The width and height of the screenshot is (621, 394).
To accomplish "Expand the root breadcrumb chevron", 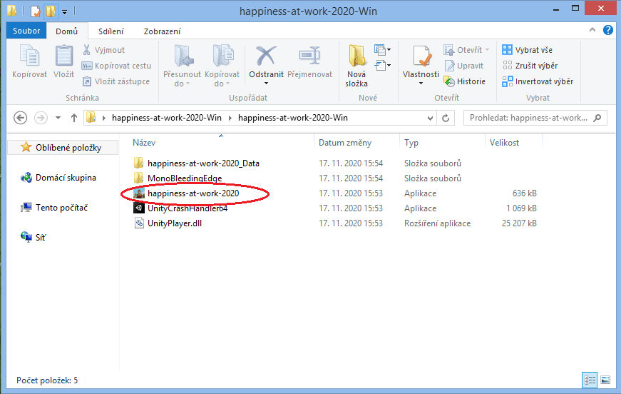I will (x=104, y=118).
